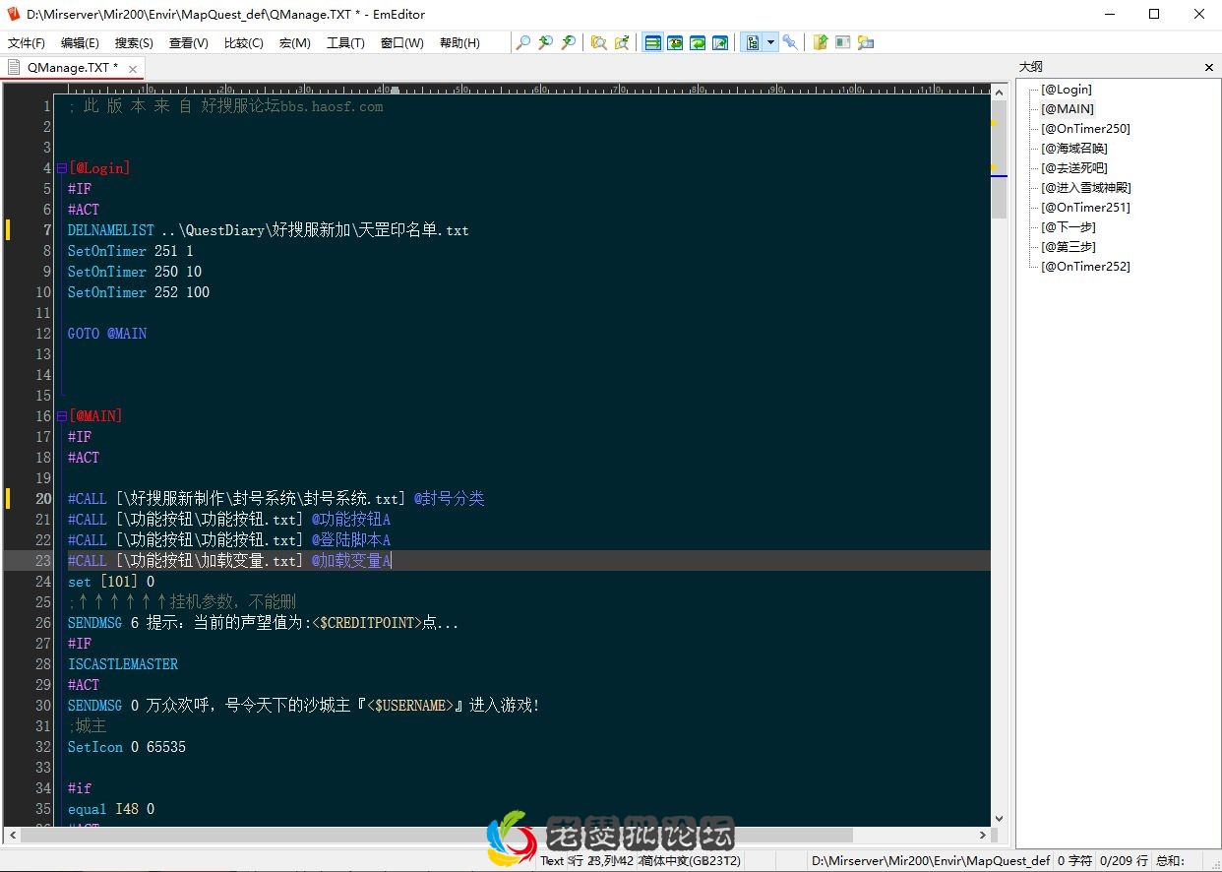Click the 行 23, 列 42 status field

pos(602,860)
